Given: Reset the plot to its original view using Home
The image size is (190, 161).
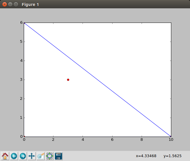Looking at the screenshot, I should [5, 156].
